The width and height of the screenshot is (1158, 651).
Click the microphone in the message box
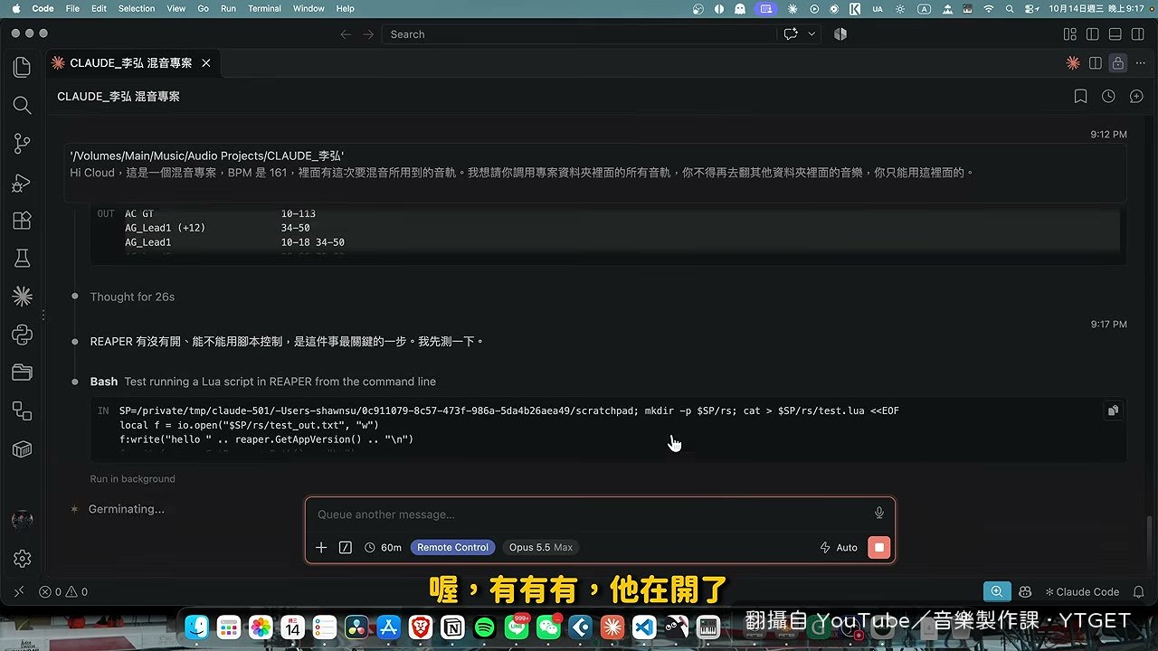point(878,514)
